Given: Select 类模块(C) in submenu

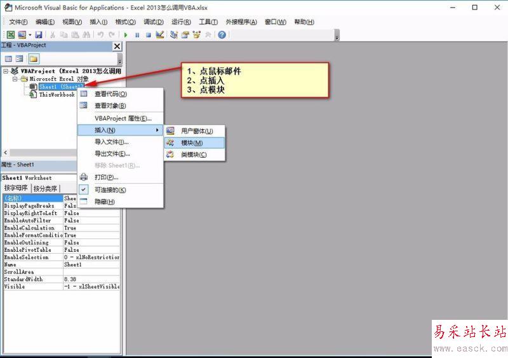Looking at the screenshot, I should [194, 155].
